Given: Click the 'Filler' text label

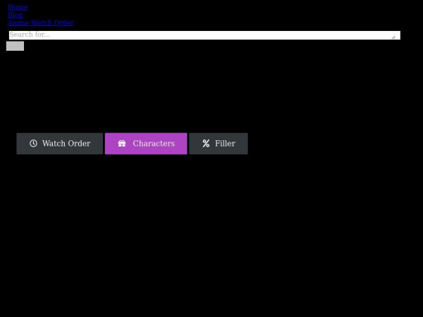Looking at the screenshot, I should coord(225,144).
